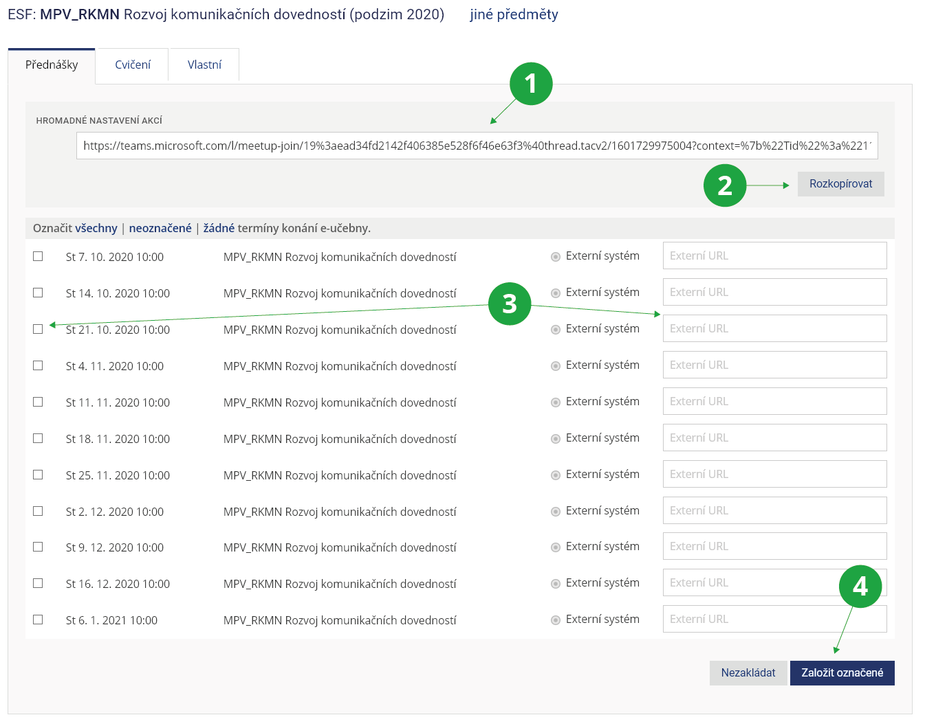Select the Přednášky tab
The image size is (925, 726).
pyautogui.click(x=52, y=65)
